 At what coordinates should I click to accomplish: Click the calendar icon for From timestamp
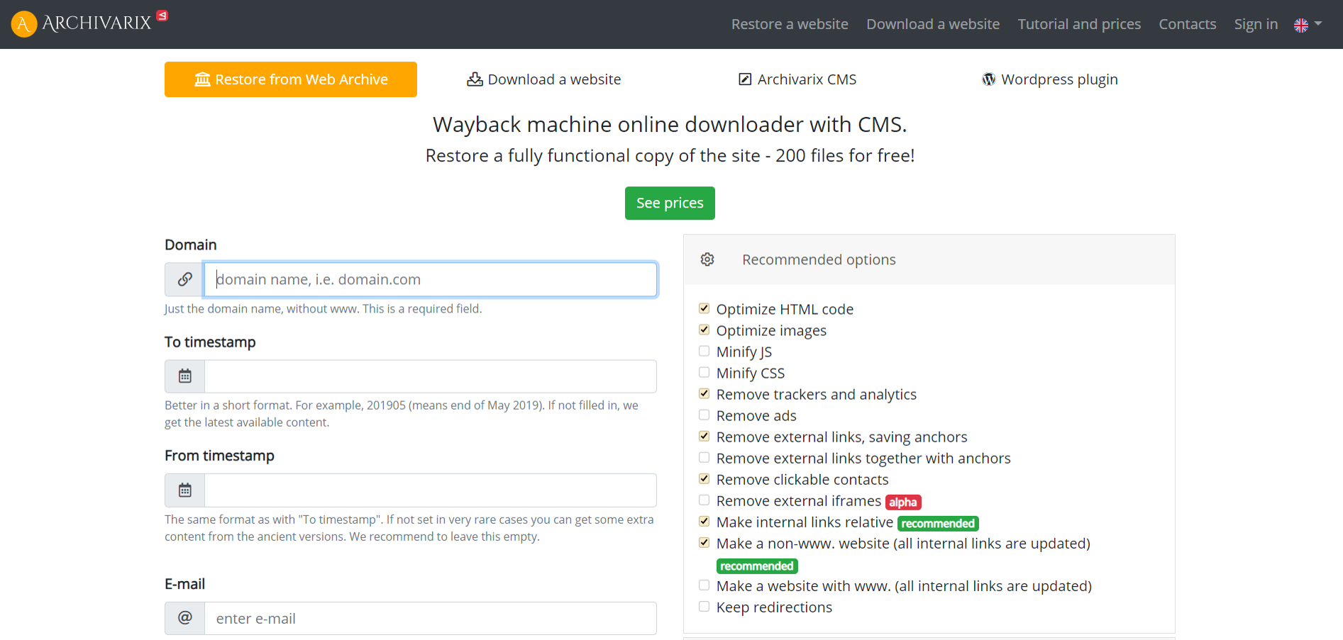pyautogui.click(x=184, y=490)
